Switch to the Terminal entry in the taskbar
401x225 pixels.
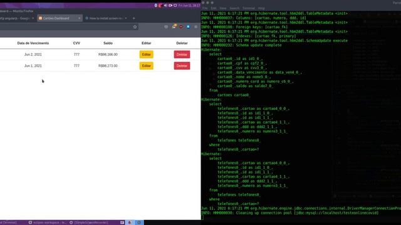coord(9,222)
